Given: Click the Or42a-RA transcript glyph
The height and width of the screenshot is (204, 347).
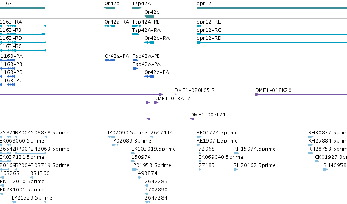Looking at the screenshot, I should 110,26.
